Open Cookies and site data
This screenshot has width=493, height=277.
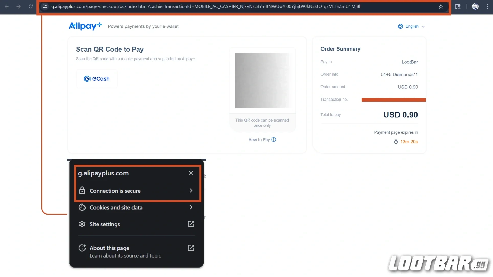point(137,207)
